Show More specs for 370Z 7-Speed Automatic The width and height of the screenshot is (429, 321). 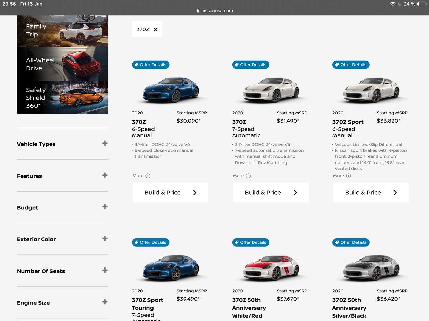pyautogui.click(x=242, y=176)
